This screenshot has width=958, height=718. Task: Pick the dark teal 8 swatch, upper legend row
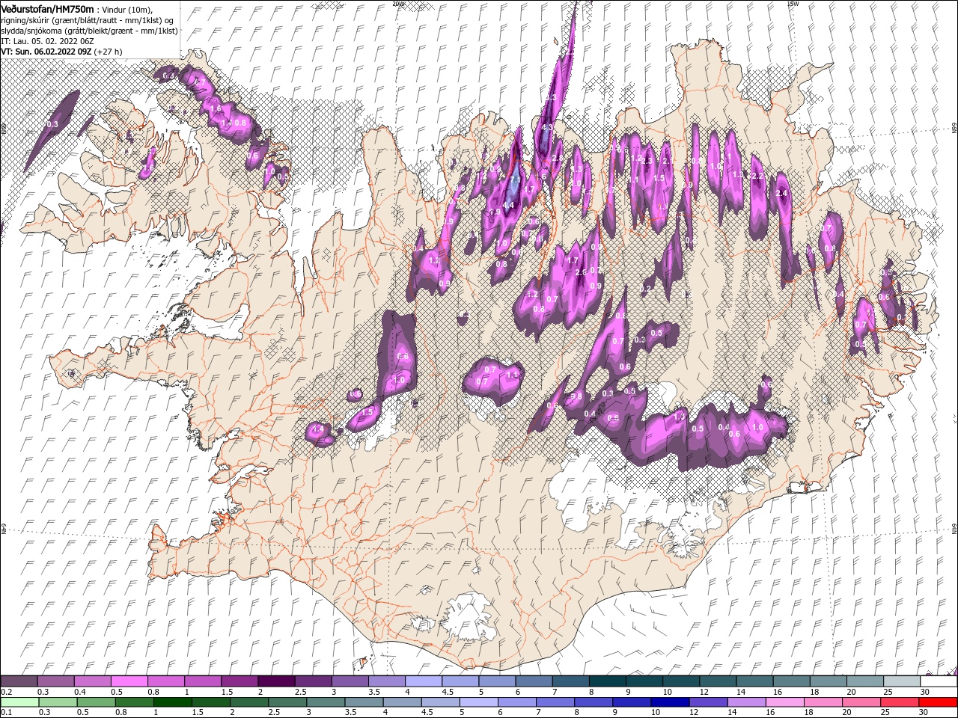607,681
